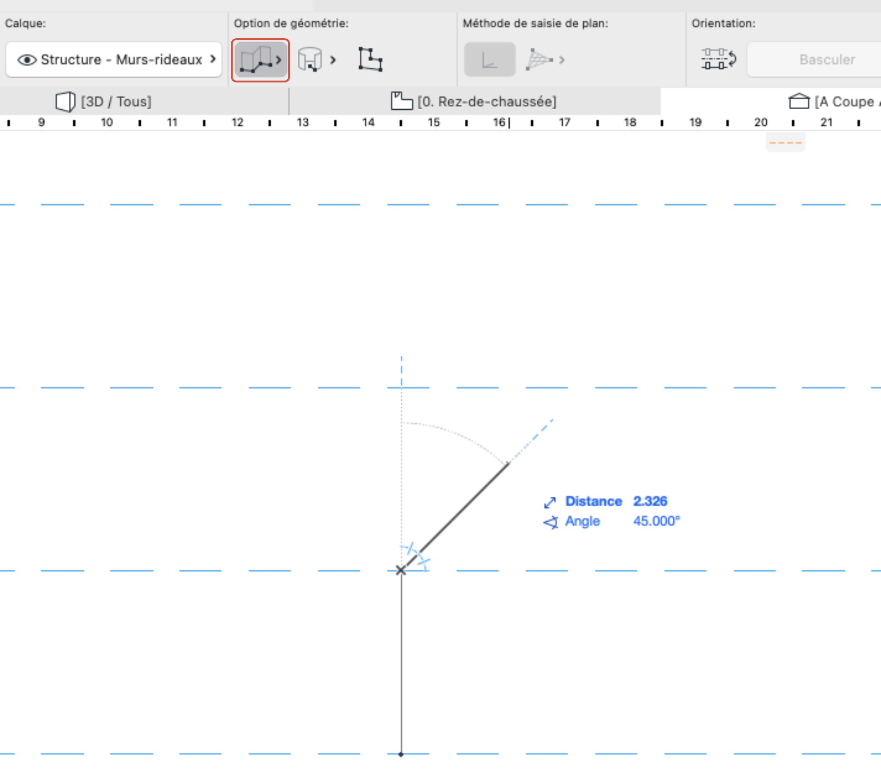Select the sloped plane input method icon
Viewport: 881px width, 778px height.
click(539, 60)
